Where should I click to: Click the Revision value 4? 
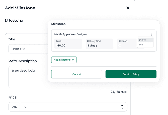pos(120,45)
